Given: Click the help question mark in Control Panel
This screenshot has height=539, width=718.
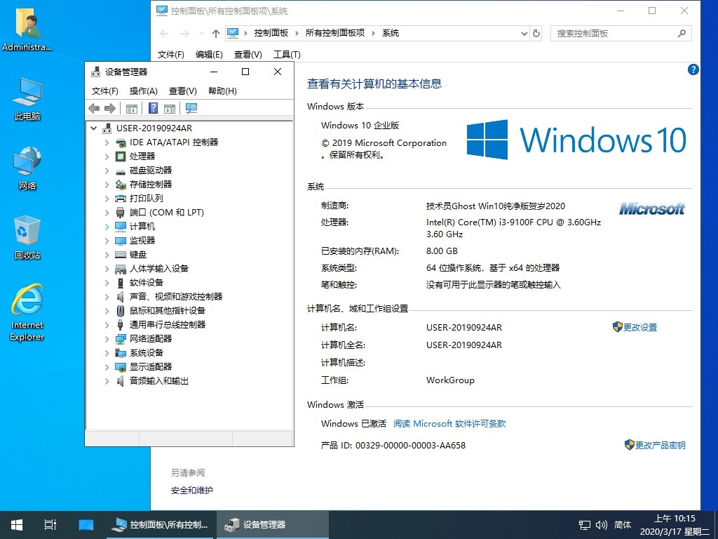Looking at the screenshot, I should tap(693, 69).
